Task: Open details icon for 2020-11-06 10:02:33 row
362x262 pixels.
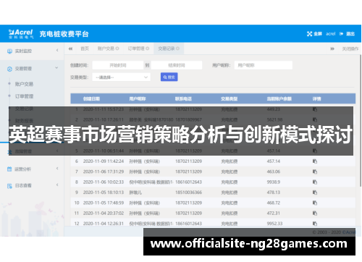Action: pyautogui.click(x=315, y=182)
